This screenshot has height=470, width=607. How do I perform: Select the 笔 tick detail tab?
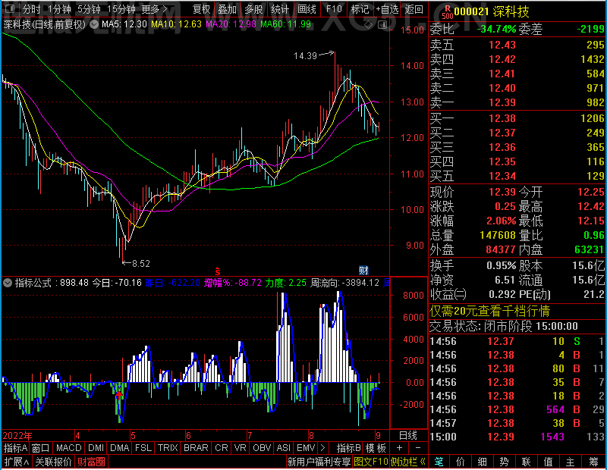(x=439, y=462)
